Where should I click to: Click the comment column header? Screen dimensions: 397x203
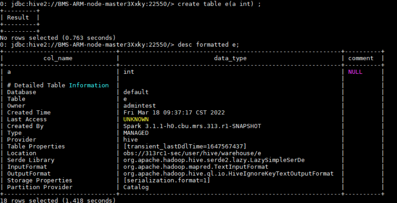point(361,58)
